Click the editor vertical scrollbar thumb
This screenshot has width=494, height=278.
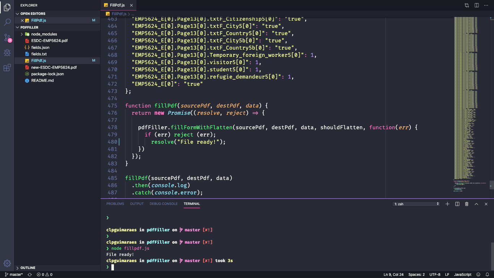click(491, 185)
